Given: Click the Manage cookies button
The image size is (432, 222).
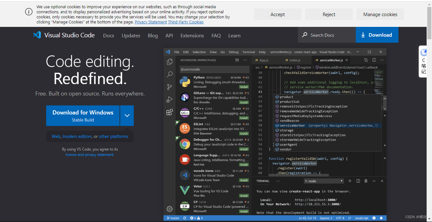Looking at the screenshot, I should coord(380,14).
